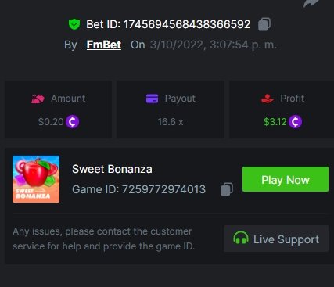Viewport: 334px width, 287px height.
Task: Click the Sweet Bonanza game title
Action: (x=112, y=169)
